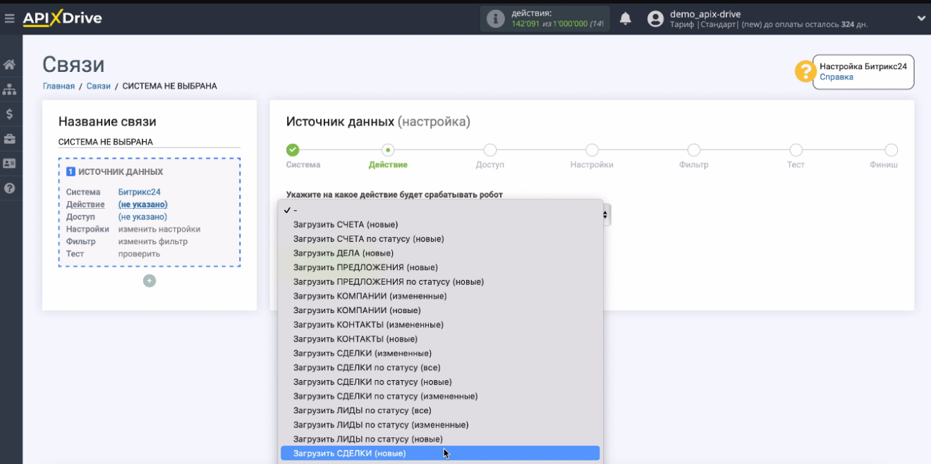Click изменить настройки link
The width and height of the screenshot is (931, 464).
pos(159,229)
